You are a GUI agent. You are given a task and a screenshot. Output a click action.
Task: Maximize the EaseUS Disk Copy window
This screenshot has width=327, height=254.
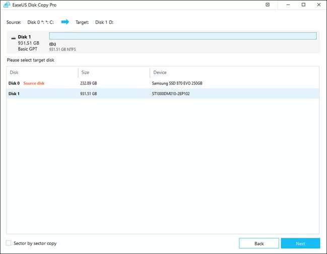pos(303,5)
